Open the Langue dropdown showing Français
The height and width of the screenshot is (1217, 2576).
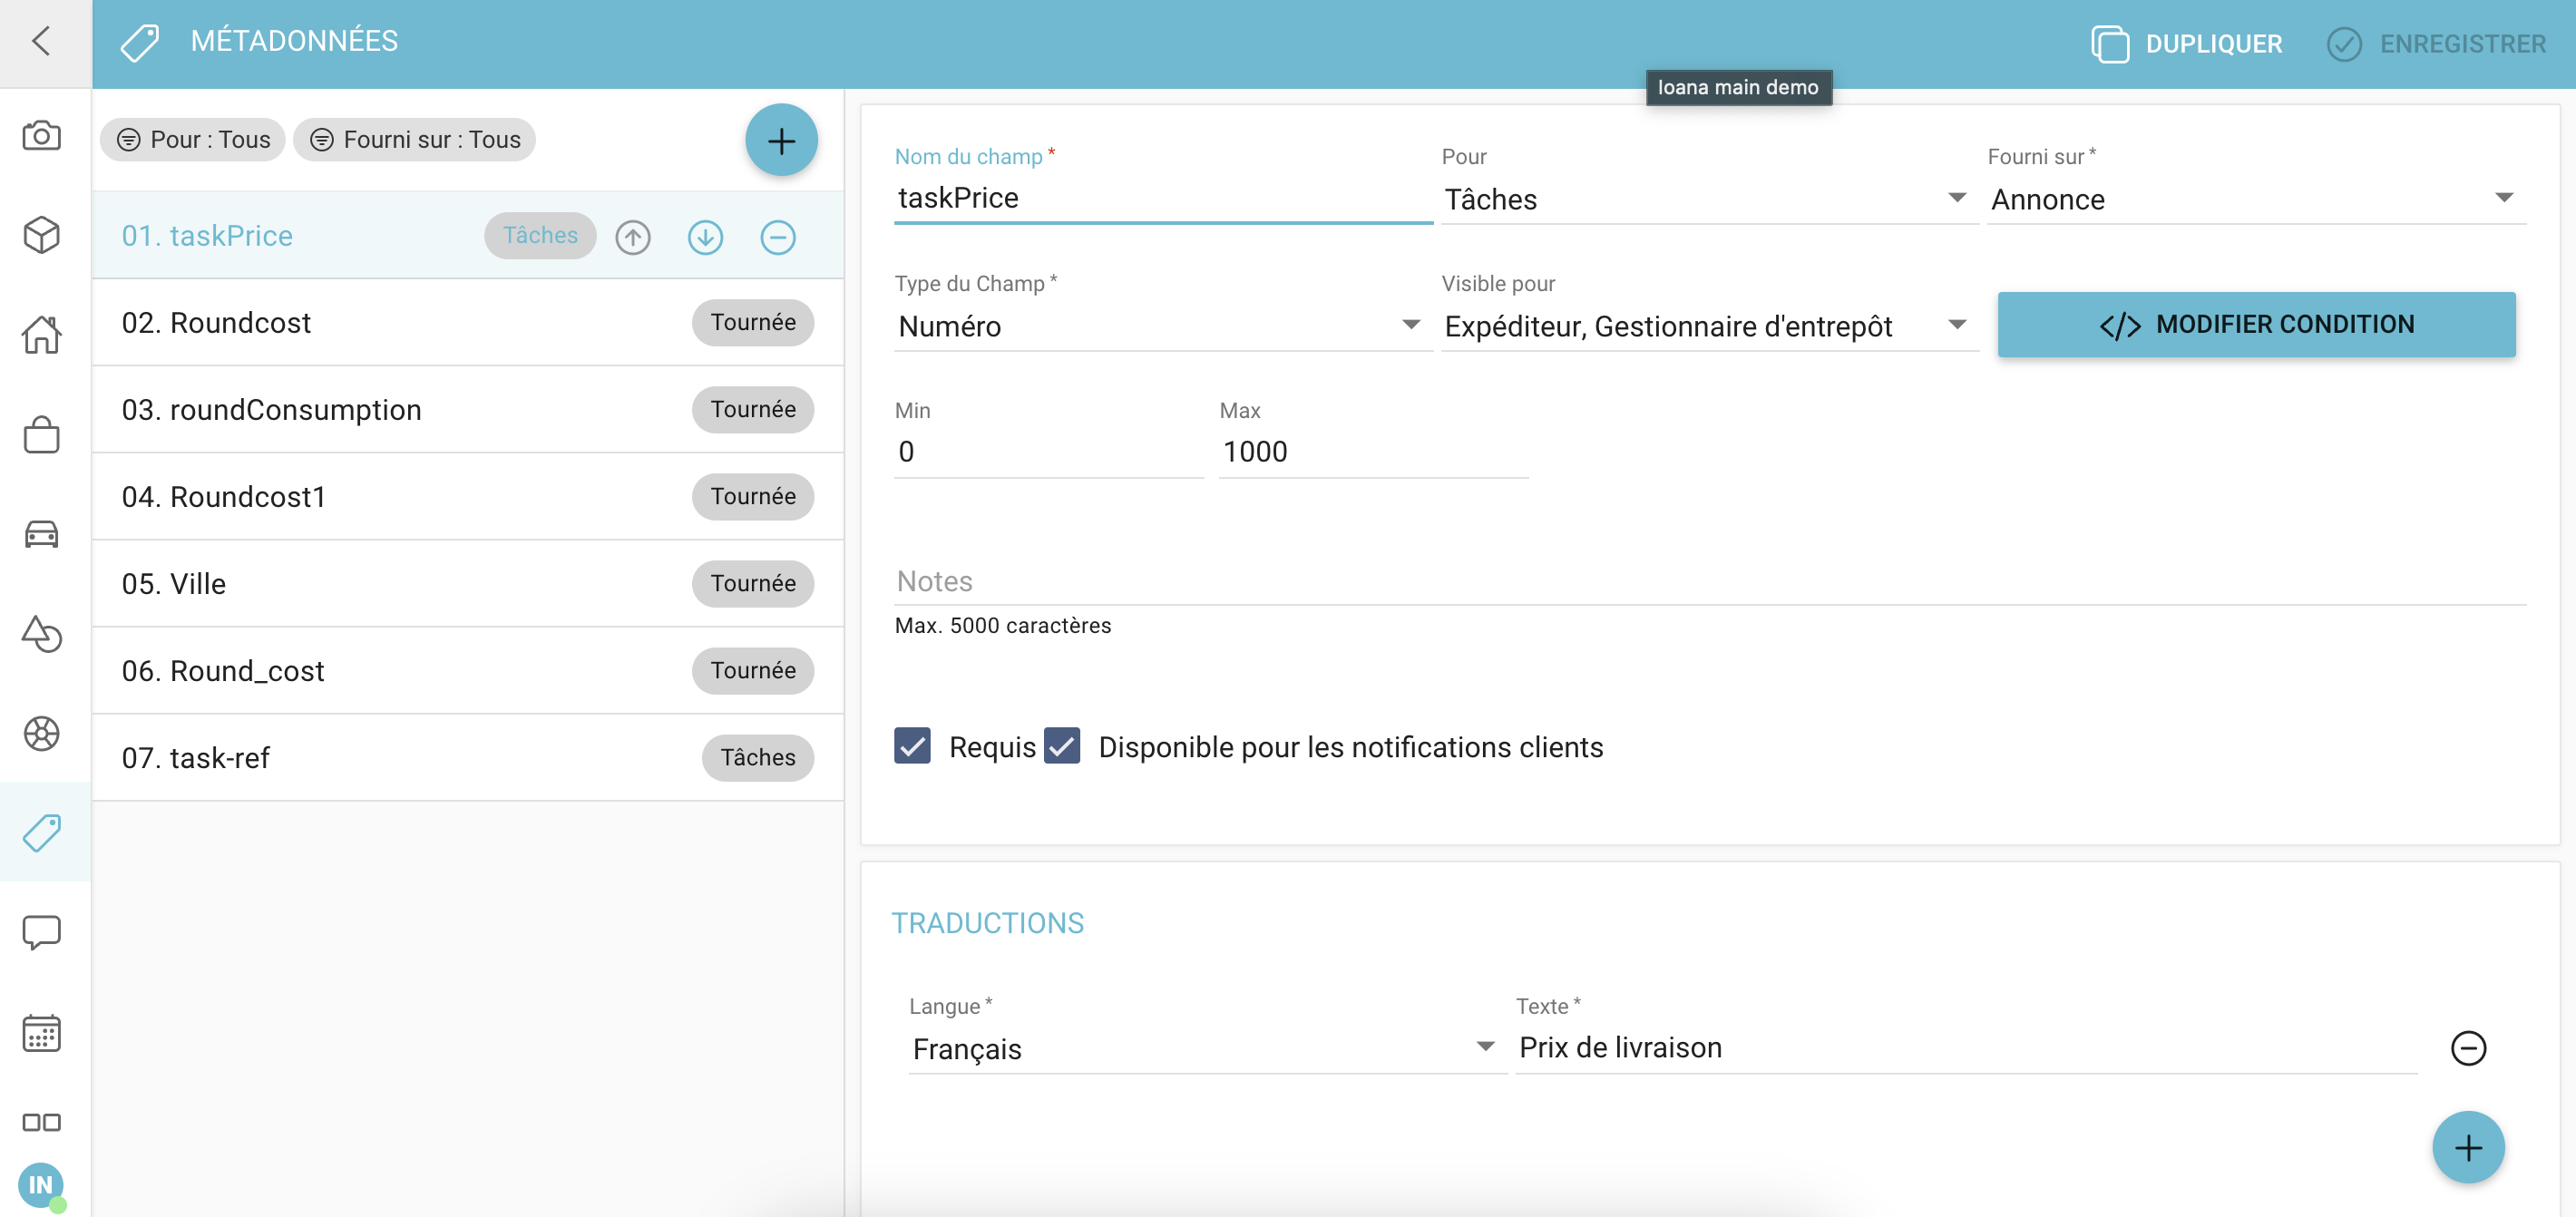pos(1207,1048)
